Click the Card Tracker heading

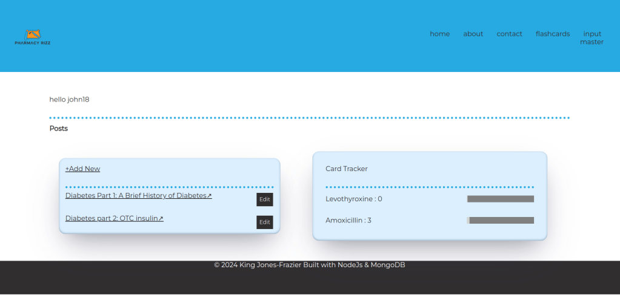(347, 169)
